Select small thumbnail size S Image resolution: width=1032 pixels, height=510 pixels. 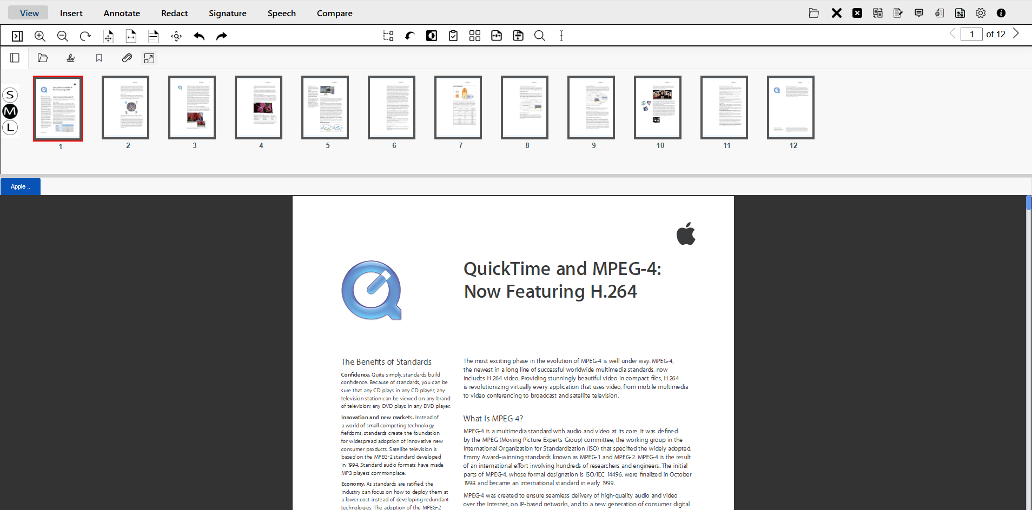coord(10,95)
